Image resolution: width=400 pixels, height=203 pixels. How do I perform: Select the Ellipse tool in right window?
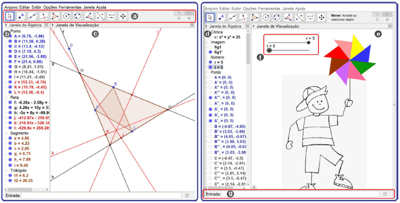point(277,17)
